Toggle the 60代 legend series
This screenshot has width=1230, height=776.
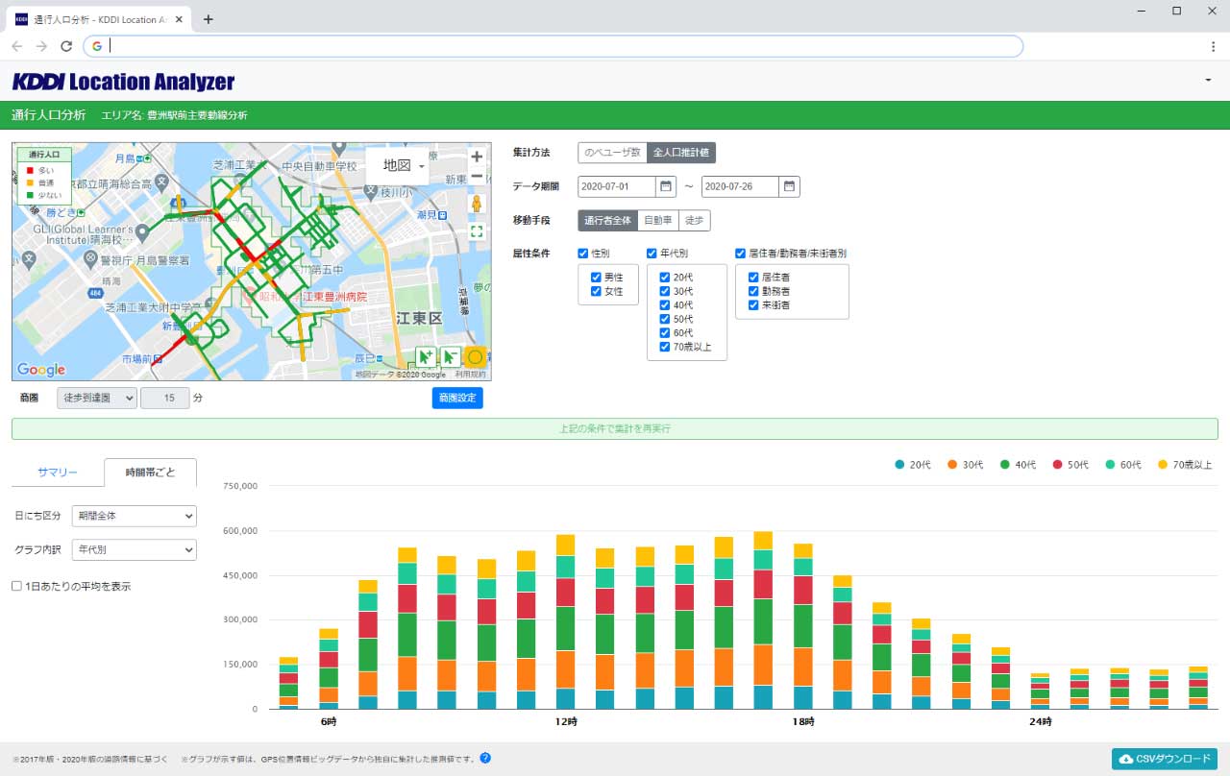1121,465
